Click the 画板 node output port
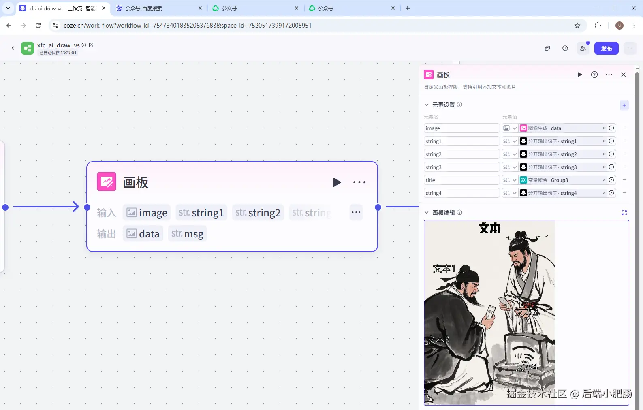This screenshot has width=643, height=410. tap(378, 207)
